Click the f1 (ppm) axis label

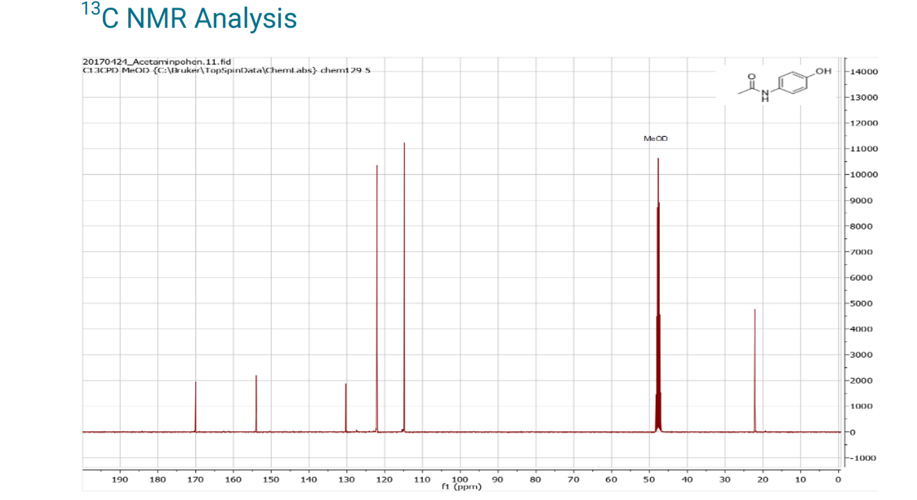click(x=461, y=487)
